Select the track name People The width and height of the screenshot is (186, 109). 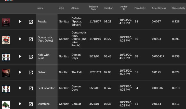42,22
